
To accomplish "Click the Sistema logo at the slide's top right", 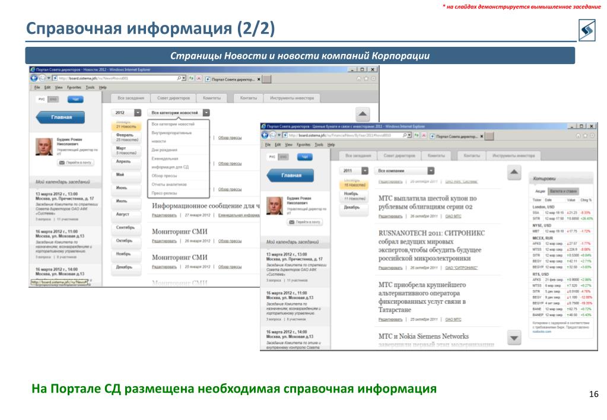I will point(587,30).
